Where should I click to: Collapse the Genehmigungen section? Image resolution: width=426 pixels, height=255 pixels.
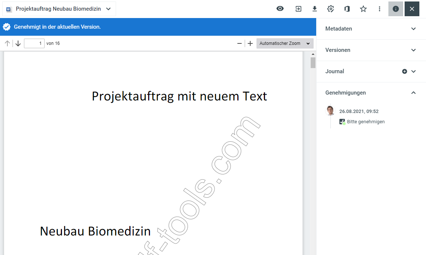pos(413,93)
